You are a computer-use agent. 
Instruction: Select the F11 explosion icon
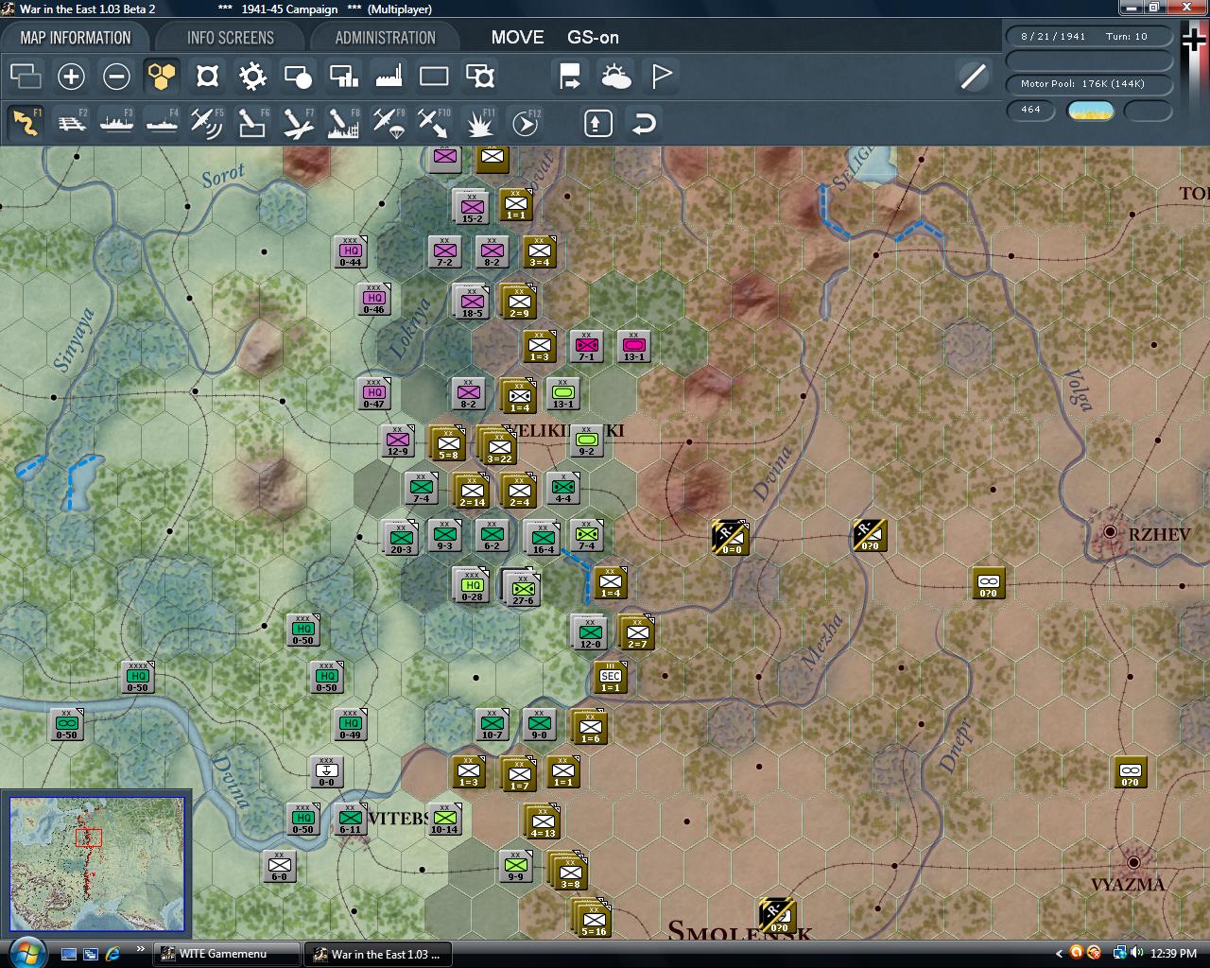(479, 123)
